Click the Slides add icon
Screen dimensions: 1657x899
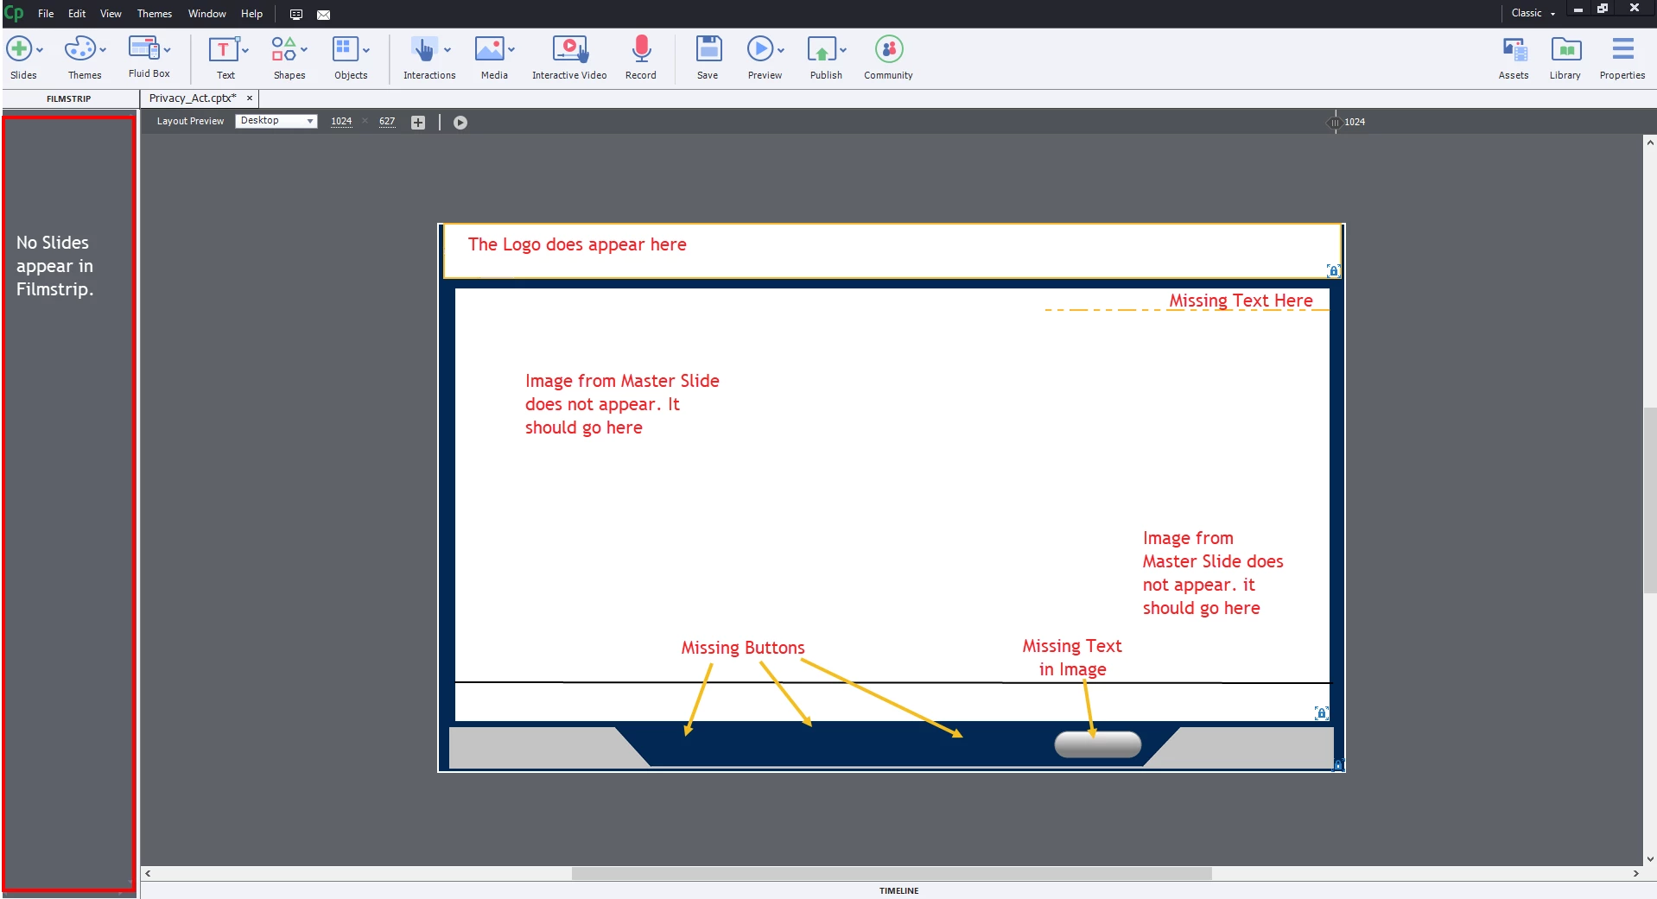[x=19, y=48]
